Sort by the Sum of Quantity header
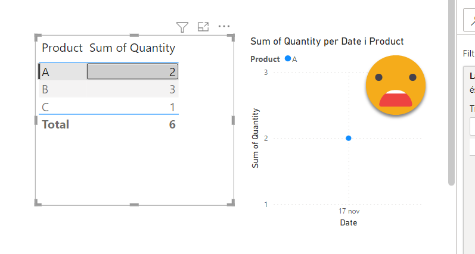 (132, 48)
